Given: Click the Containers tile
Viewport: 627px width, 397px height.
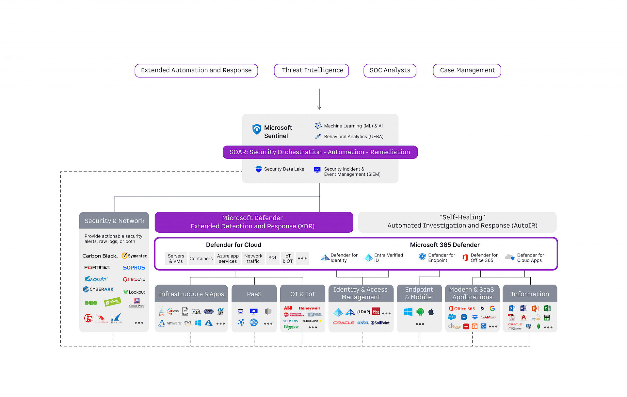Looking at the screenshot, I should coord(201,258).
